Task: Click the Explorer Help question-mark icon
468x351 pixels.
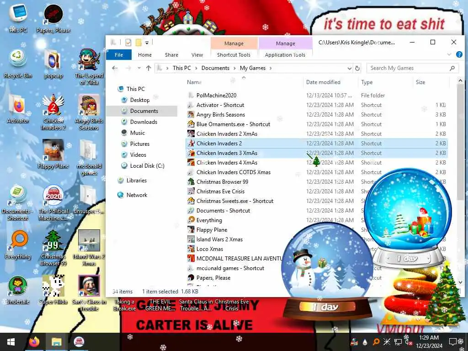Action: click(x=459, y=55)
